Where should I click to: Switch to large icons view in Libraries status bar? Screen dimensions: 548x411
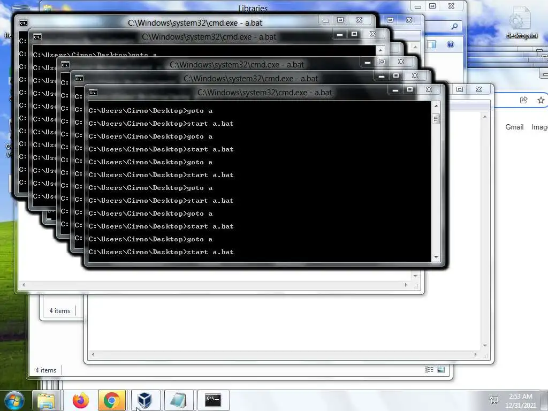(x=441, y=370)
